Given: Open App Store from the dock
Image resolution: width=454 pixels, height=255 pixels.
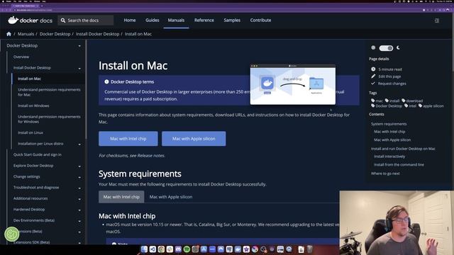Looking at the screenshot, I should click(204, 249).
